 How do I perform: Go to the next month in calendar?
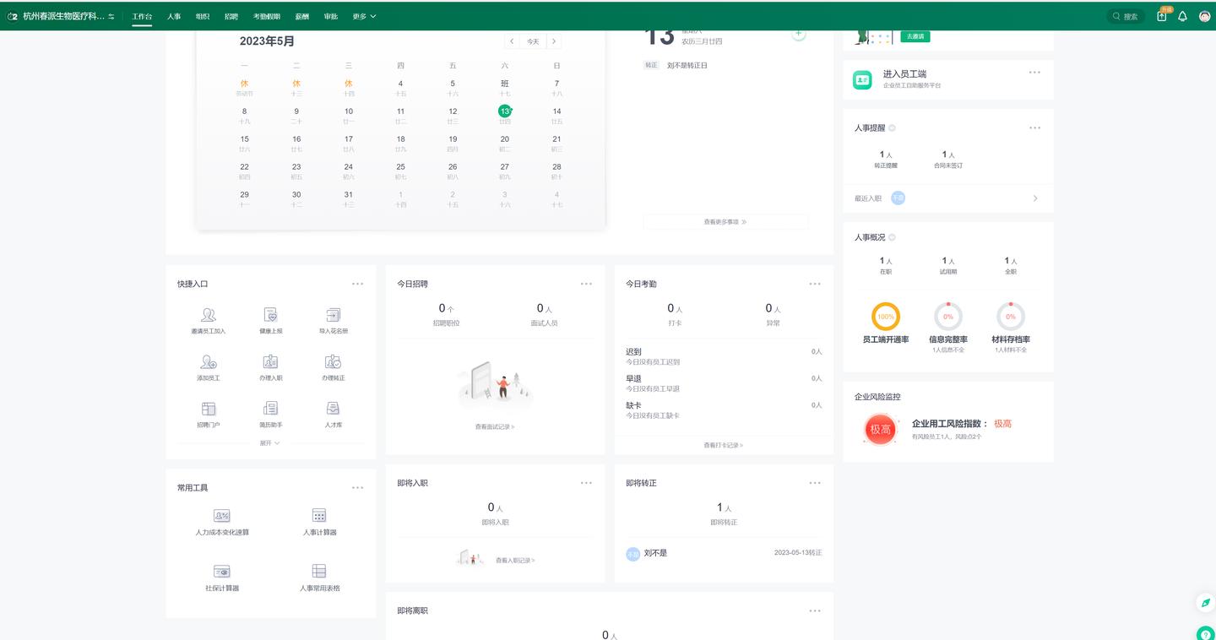(x=554, y=41)
